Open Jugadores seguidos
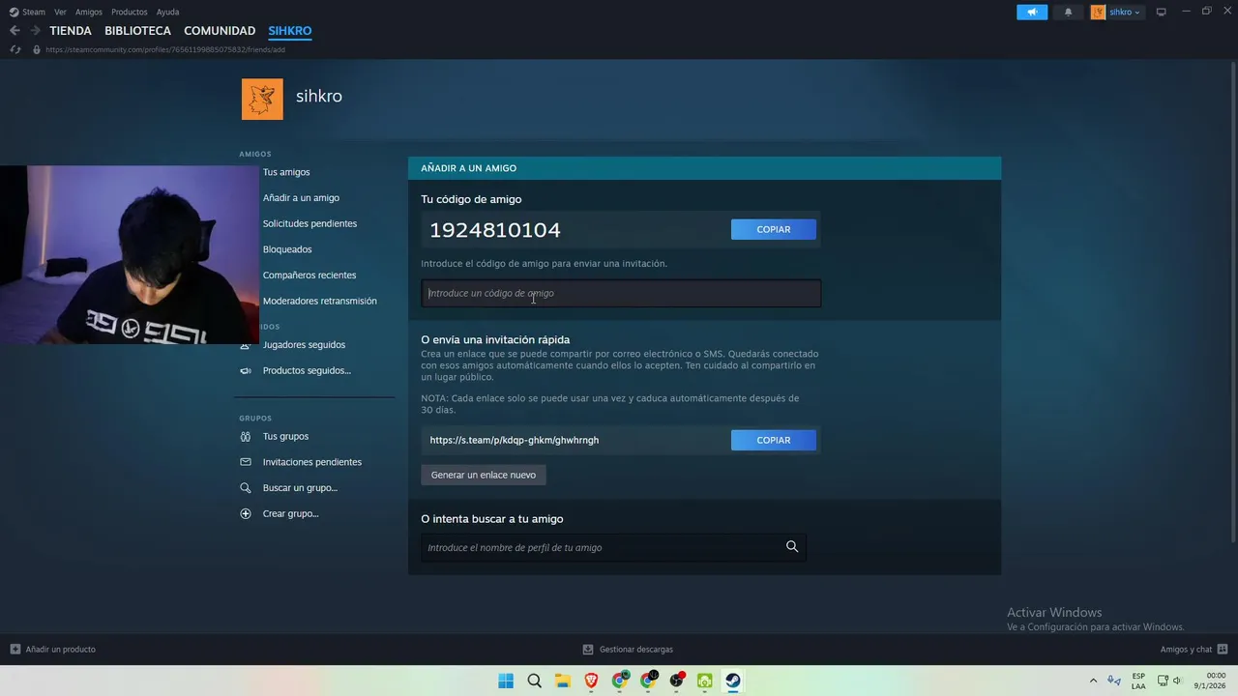Image resolution: width=1238 pixels, height=696 pixels. [x=304, y=345]
